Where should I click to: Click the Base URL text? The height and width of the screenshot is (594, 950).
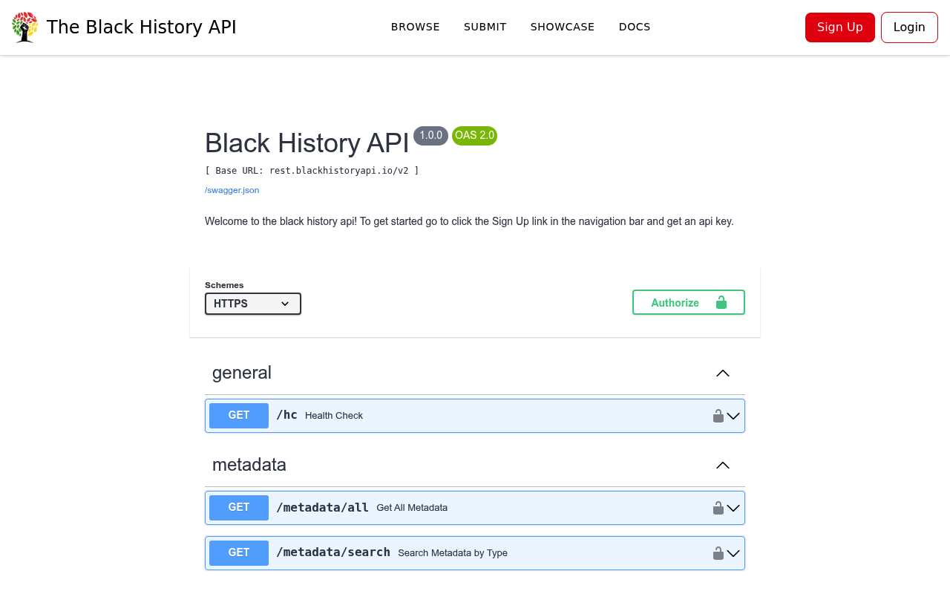click(312, 171)
